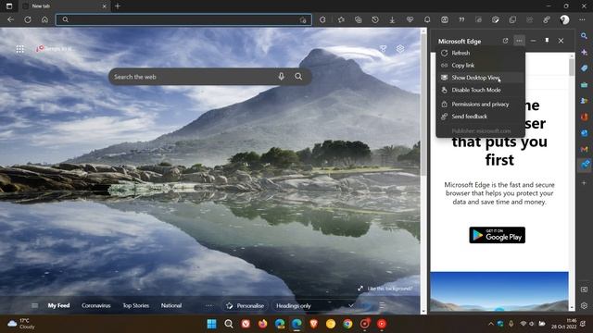
Task: Click sidebar pane vertical scrollbar thumb
Action: tap(571, 68)
